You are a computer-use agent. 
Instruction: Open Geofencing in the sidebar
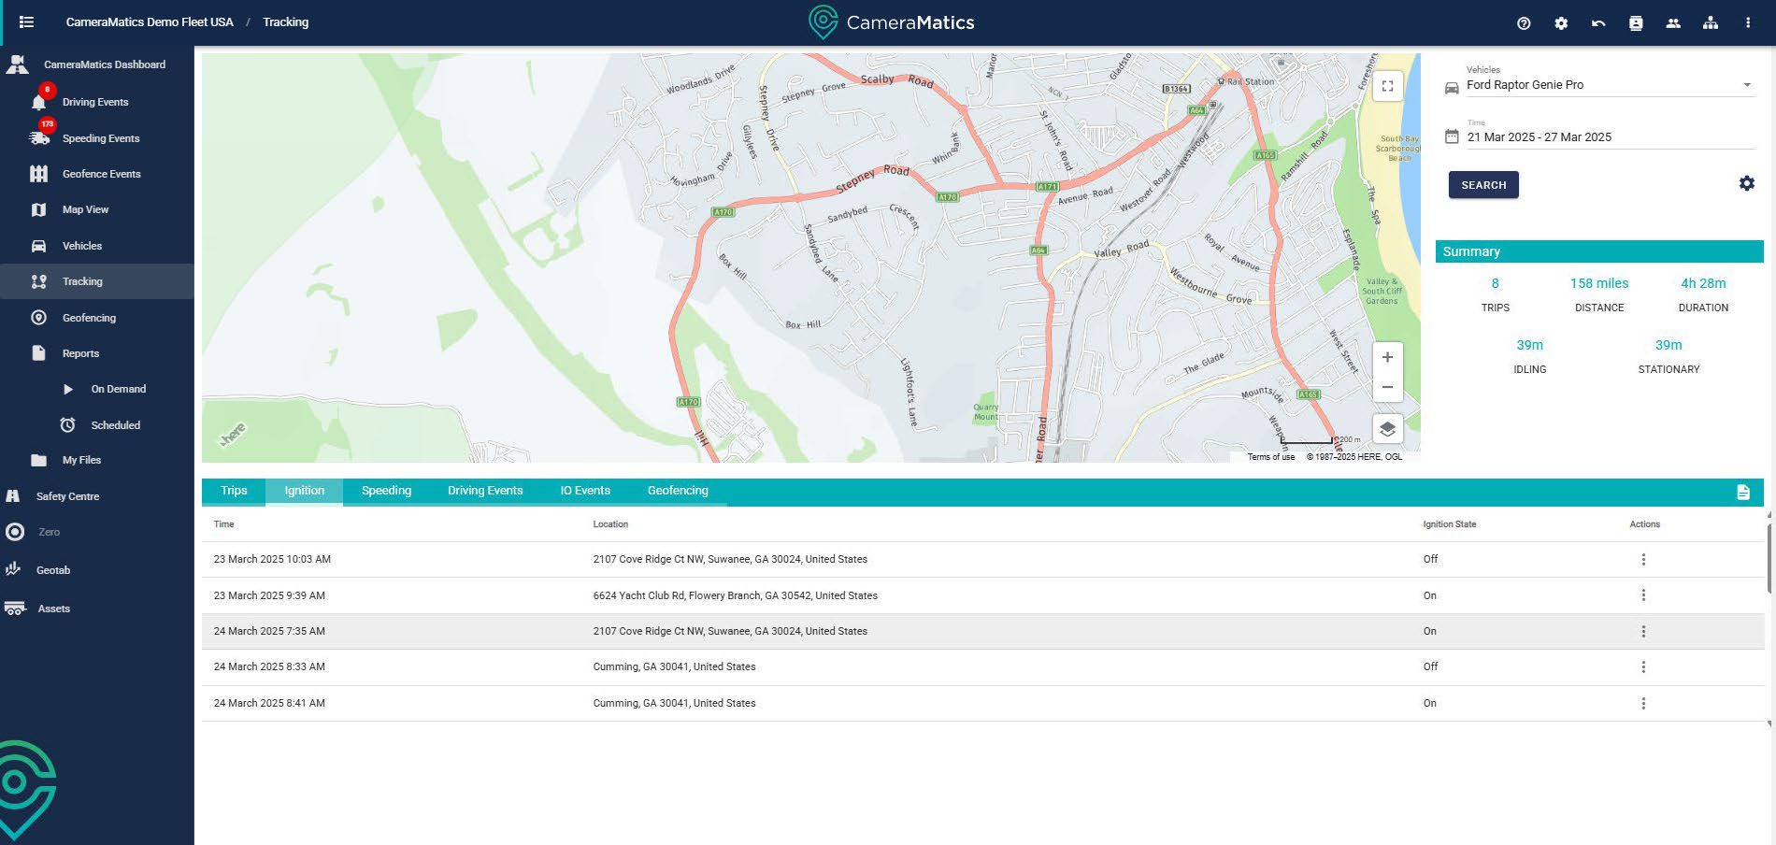pyautogui.click(x=89, y=318)
